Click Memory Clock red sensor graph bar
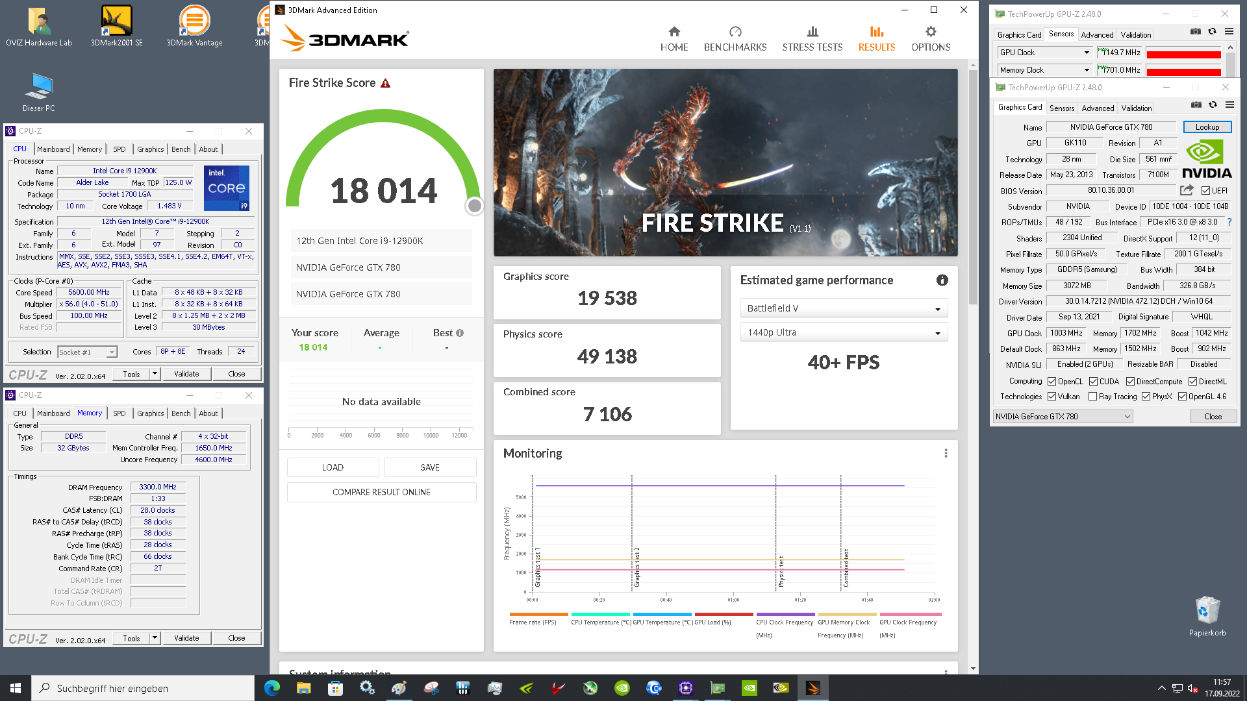Image resolution: width=1247 pixels, height=701 pixels. point(1183,72)
